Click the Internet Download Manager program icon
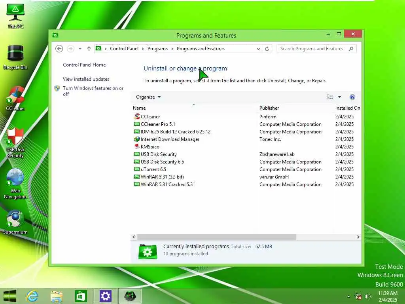This screenshot has width=405, height=304. (137, 139)
